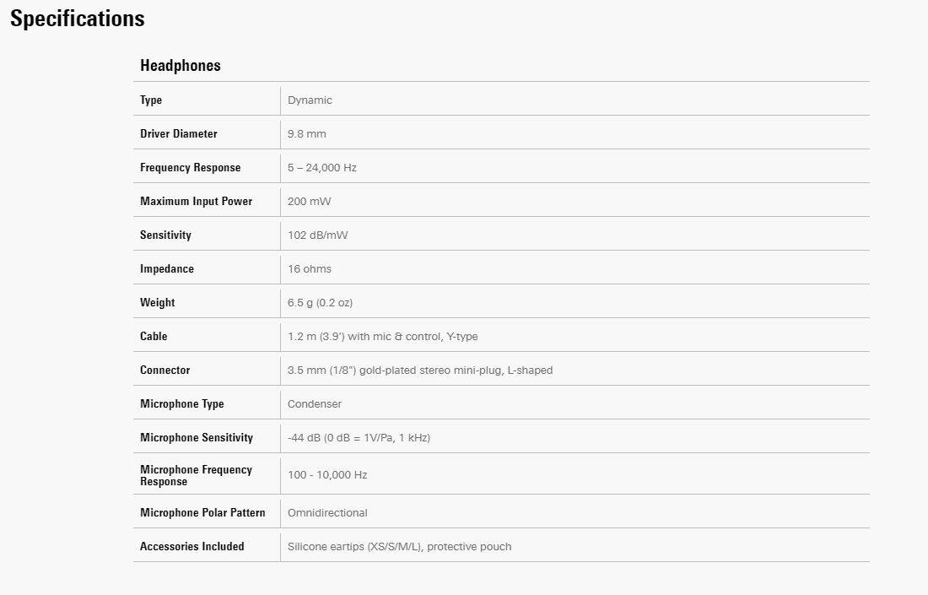Viewport: 928px width, 595px height.
Task: Click the Maximum Input Power label
Action: click(x=196, y=202)
